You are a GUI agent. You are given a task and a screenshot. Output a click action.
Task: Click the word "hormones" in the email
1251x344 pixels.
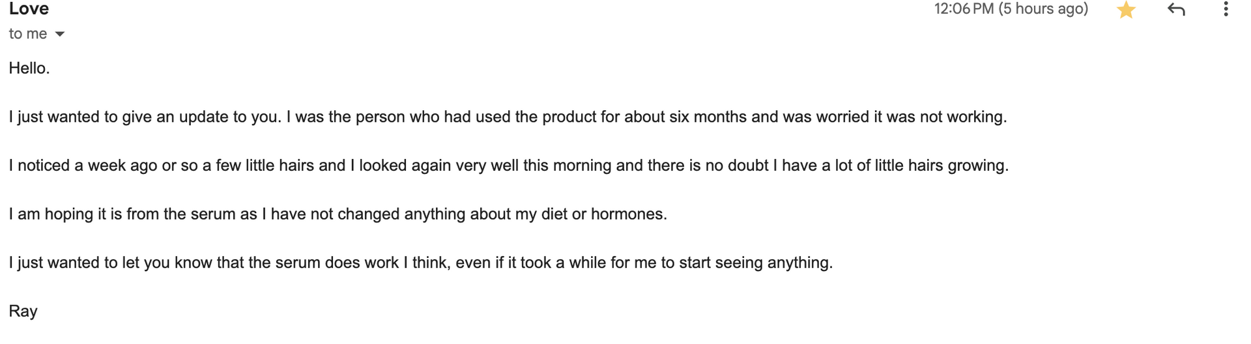click(627, 214)
